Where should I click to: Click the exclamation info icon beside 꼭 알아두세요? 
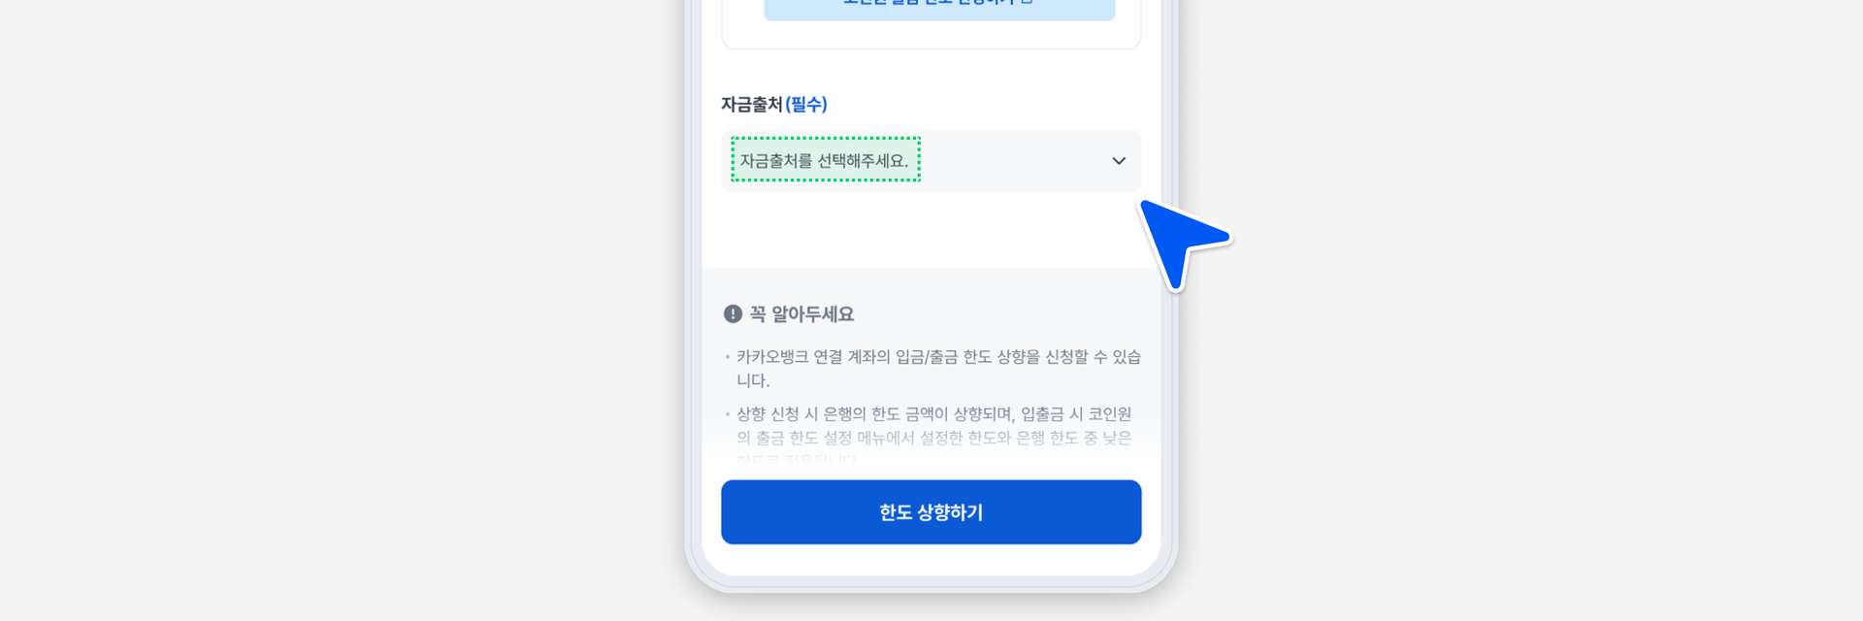[733, 314]
